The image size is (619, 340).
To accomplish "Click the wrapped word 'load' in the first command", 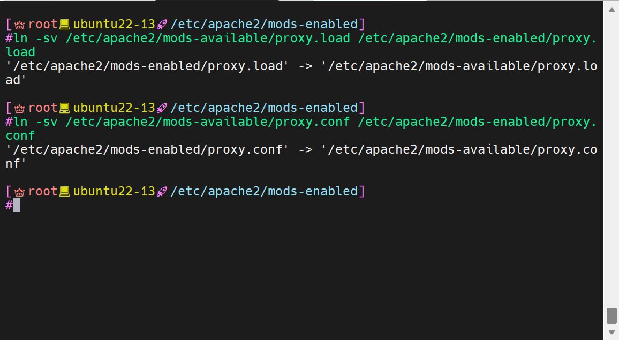I will [x=20, y=52].
